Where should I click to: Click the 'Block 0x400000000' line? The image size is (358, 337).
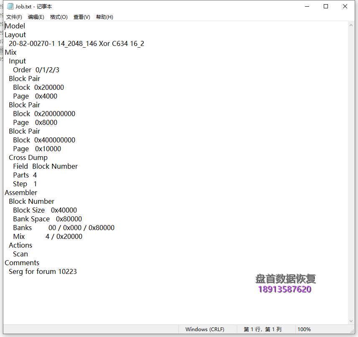(x=44, y=140)
